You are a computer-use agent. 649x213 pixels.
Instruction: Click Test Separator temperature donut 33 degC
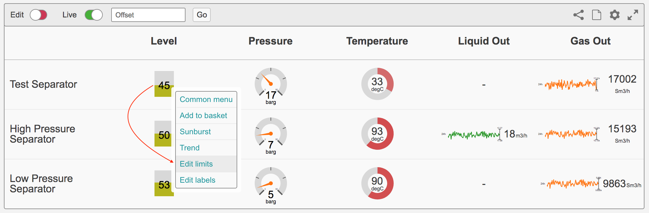tap(378, 84)
